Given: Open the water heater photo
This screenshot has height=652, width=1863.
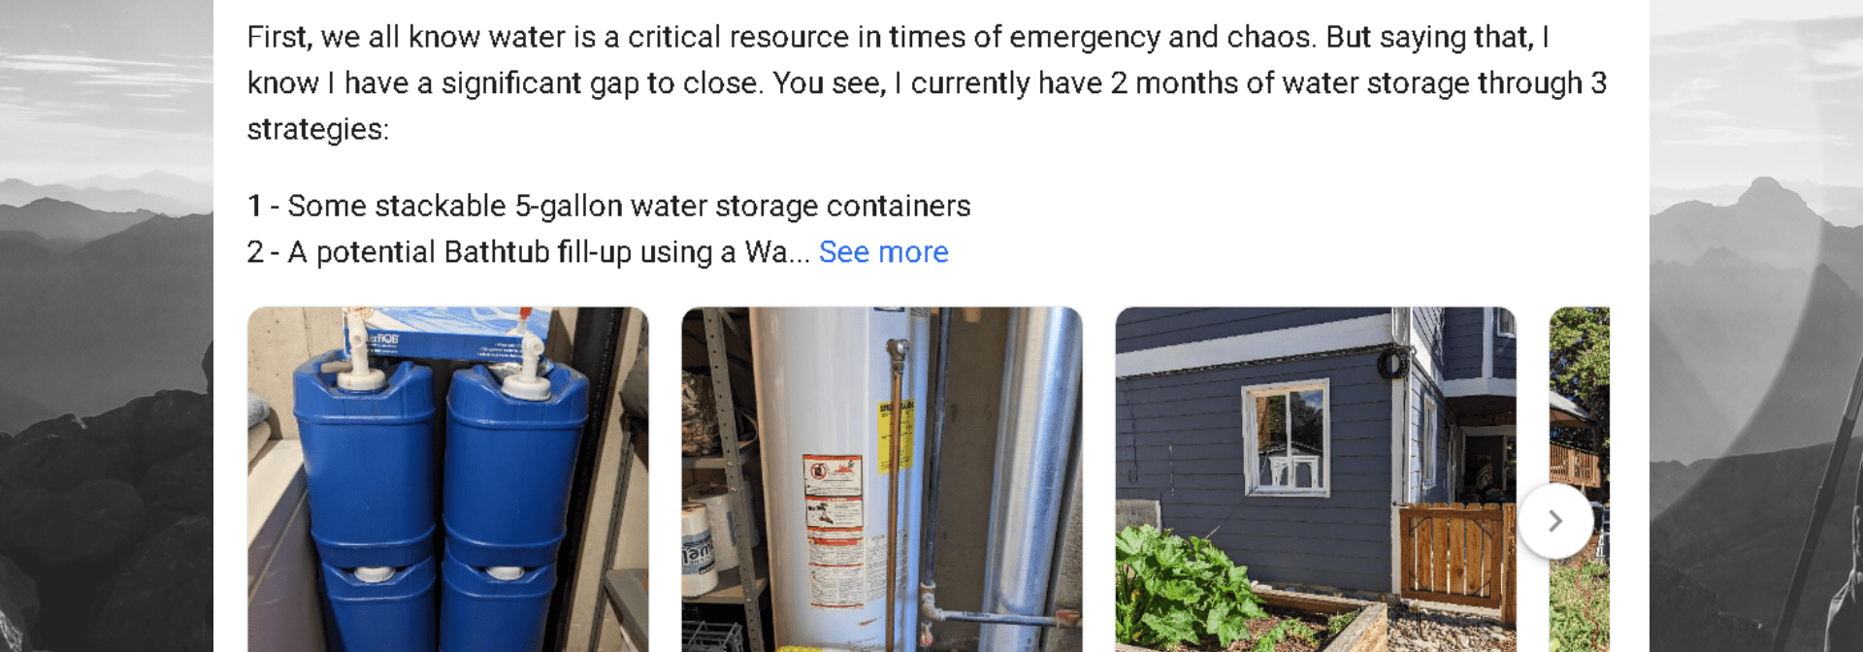Looking at the screenshot, I should tap(881, 479).
